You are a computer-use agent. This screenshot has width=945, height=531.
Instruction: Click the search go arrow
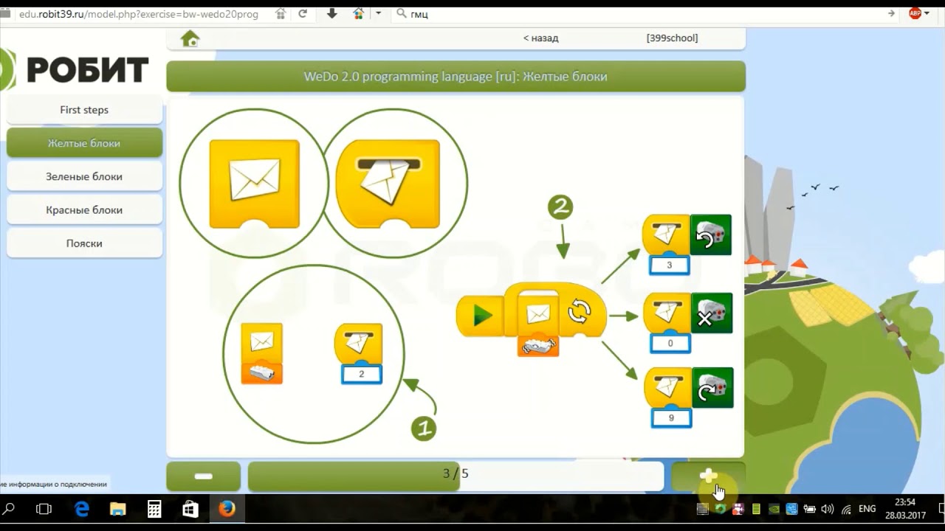[892, 13]
